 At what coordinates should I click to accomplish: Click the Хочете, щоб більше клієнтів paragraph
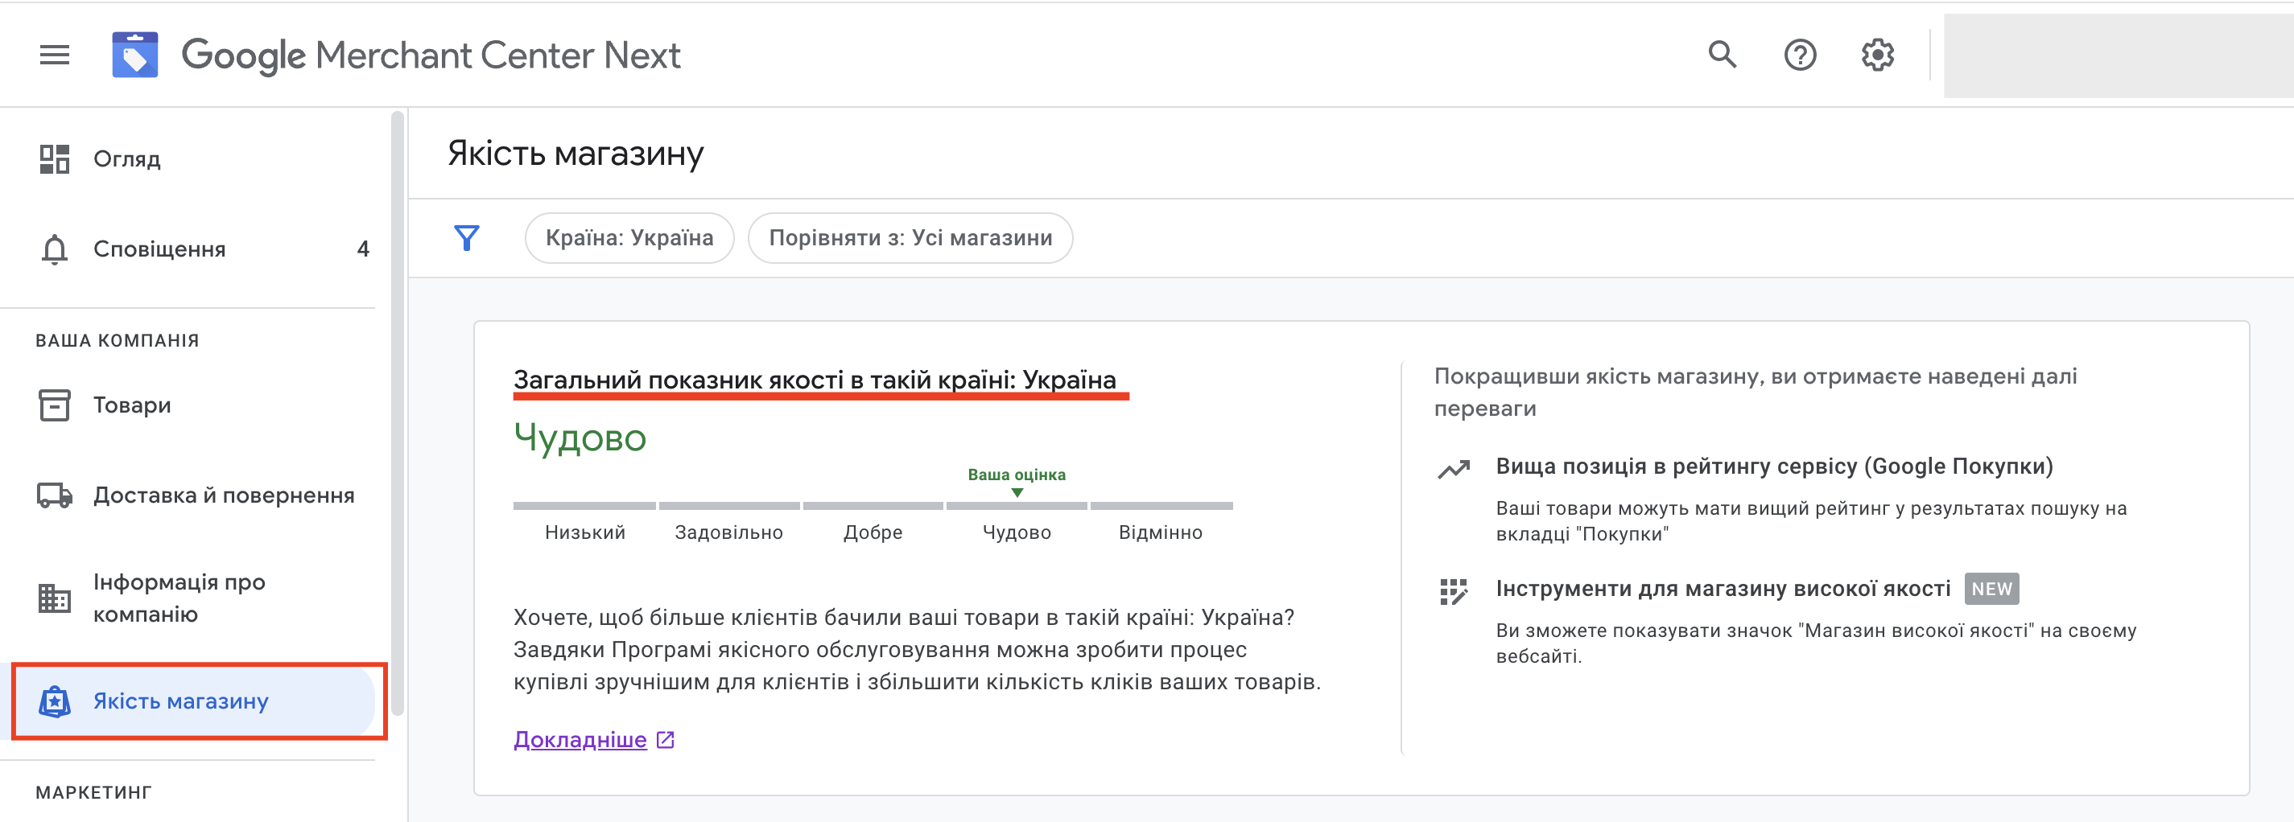coord(918,649)
